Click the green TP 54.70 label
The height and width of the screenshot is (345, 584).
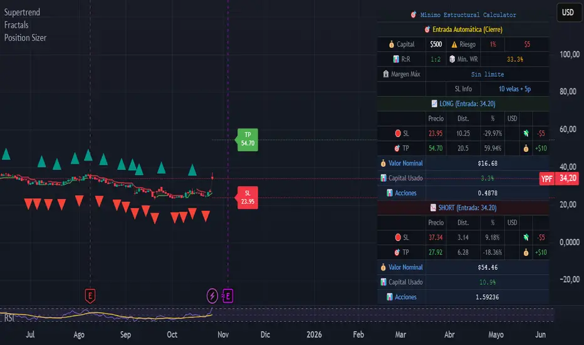tap(248, 139)
